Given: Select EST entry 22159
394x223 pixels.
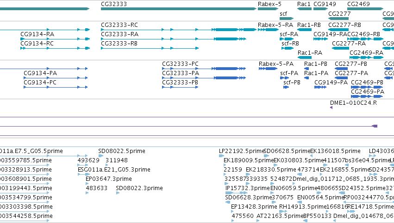Looking at the screenshot, I should click(x=233, y=170).
